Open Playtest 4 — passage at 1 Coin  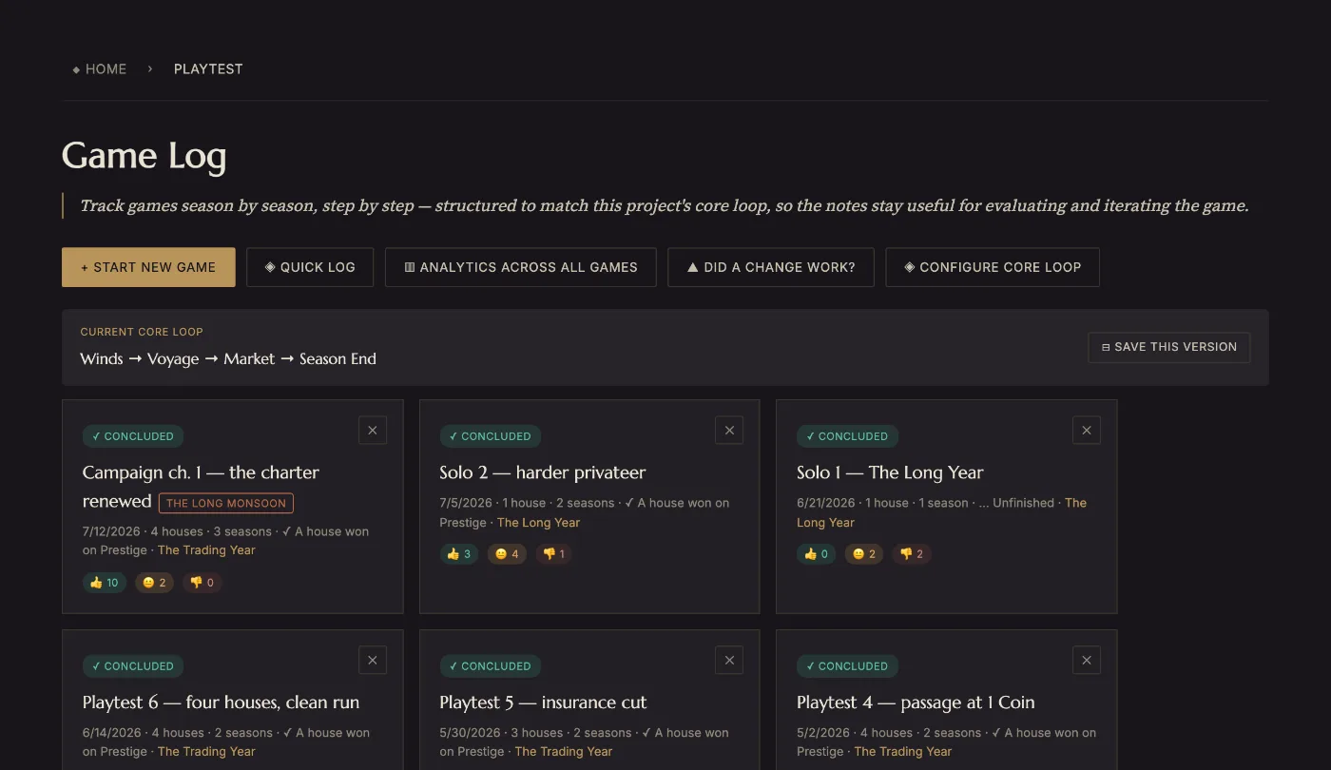click(916, 703)
